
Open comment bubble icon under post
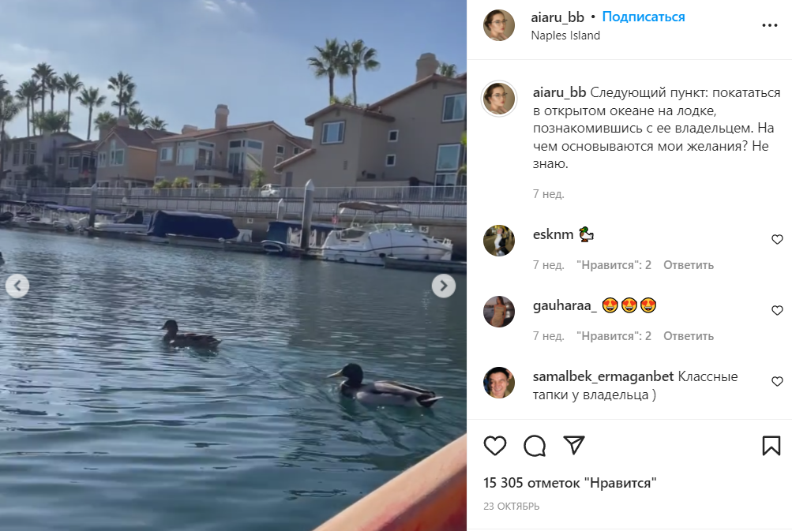535,446
